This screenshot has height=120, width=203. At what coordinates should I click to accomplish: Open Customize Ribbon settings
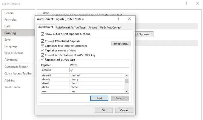click(x=18, y=67)
